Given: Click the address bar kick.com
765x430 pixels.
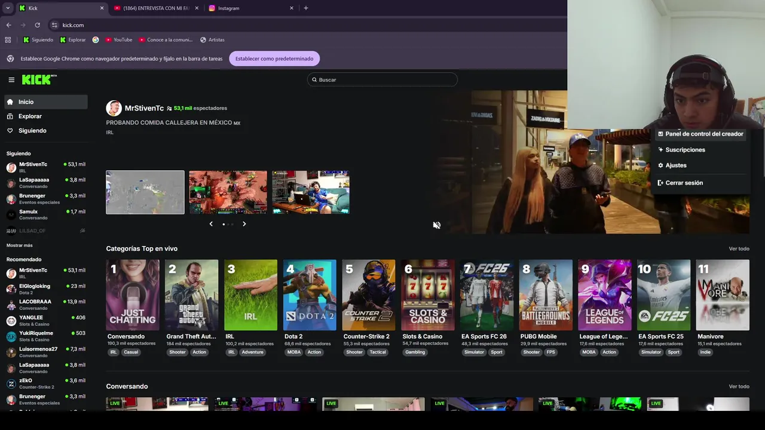Looking at the screenshot, I should 73,25.
